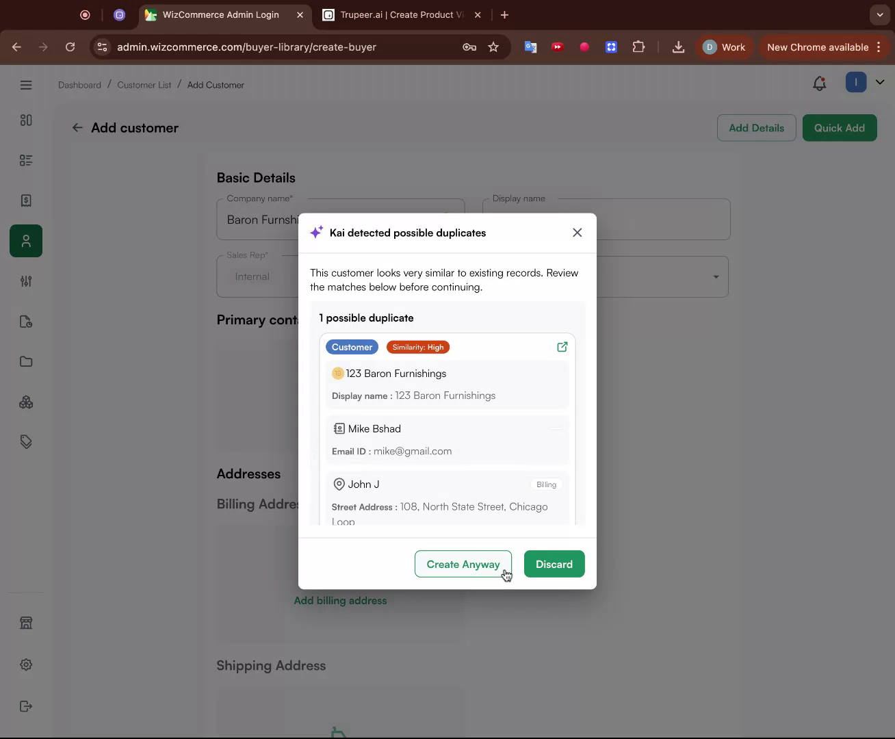
Task: Open the gear settings icon in sidebar
Action: click(26, 664)
